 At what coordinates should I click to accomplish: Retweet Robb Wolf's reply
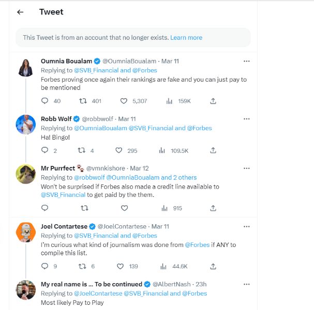point(81,150)
